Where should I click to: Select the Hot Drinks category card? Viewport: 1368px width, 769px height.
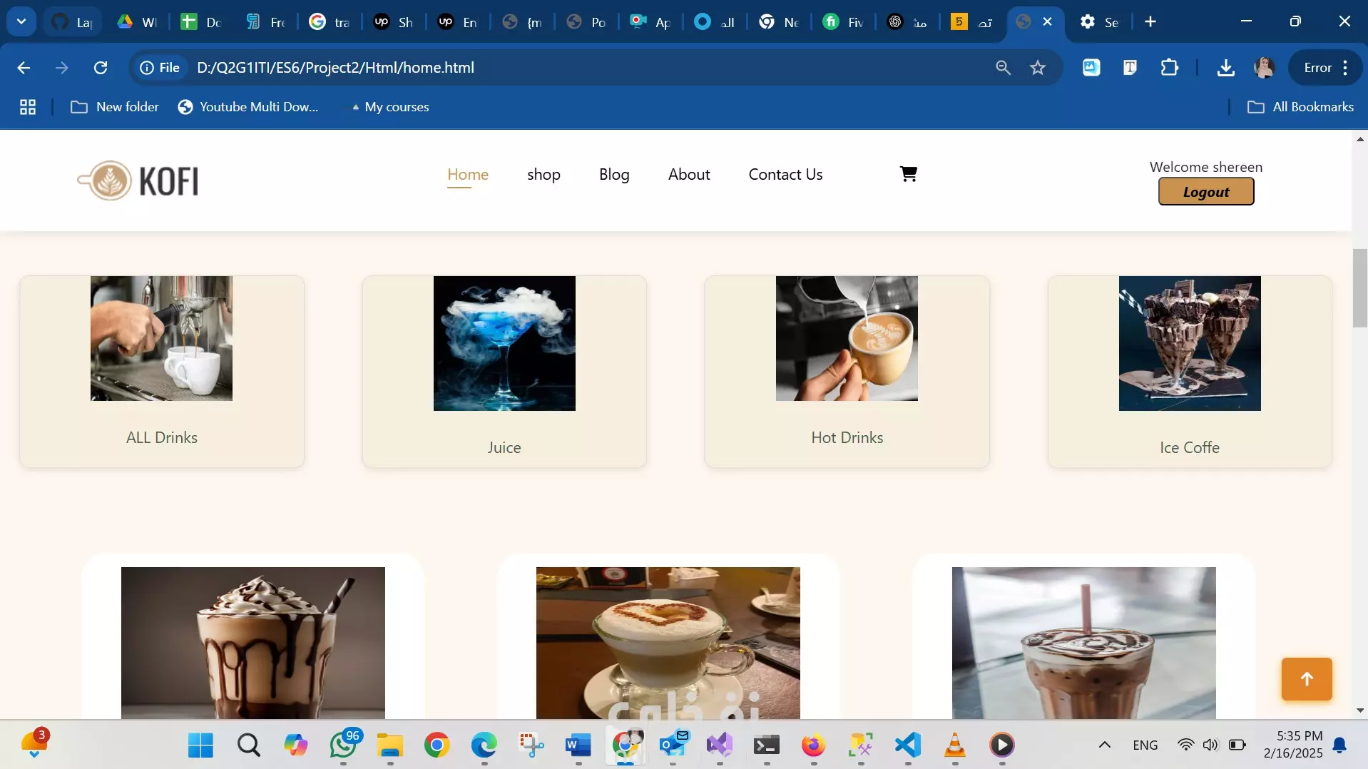pyautogui.click(x=847, y=372)
